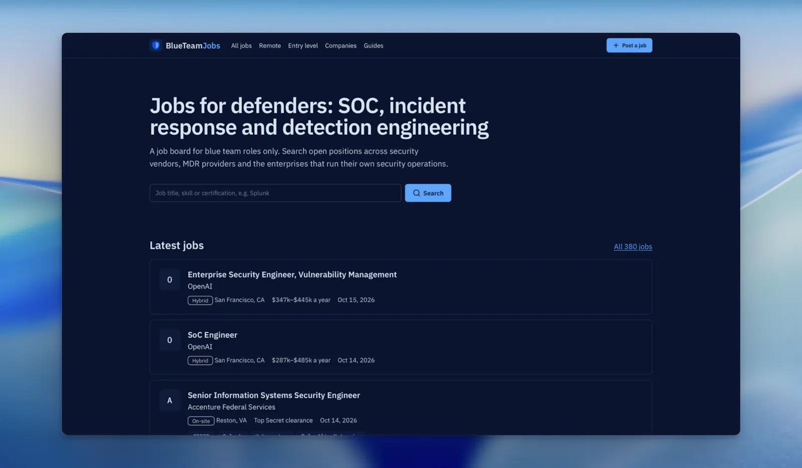Viewport: 802px width, 468px height.
Task: Click OpenAI under SoC Engineer
Action: pyautogui.click(x=200, y=347)
